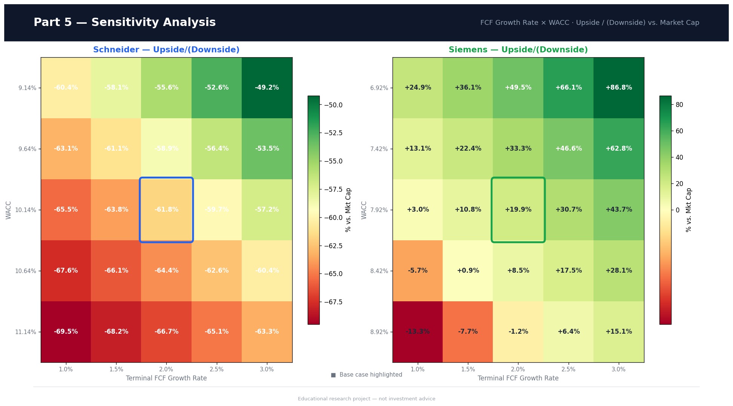
Task: Click the 3.0% growth label under Siemens chart
Action: 618,369
